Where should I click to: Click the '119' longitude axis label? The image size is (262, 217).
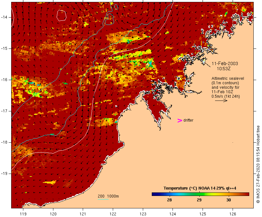(x=23, y=214)
